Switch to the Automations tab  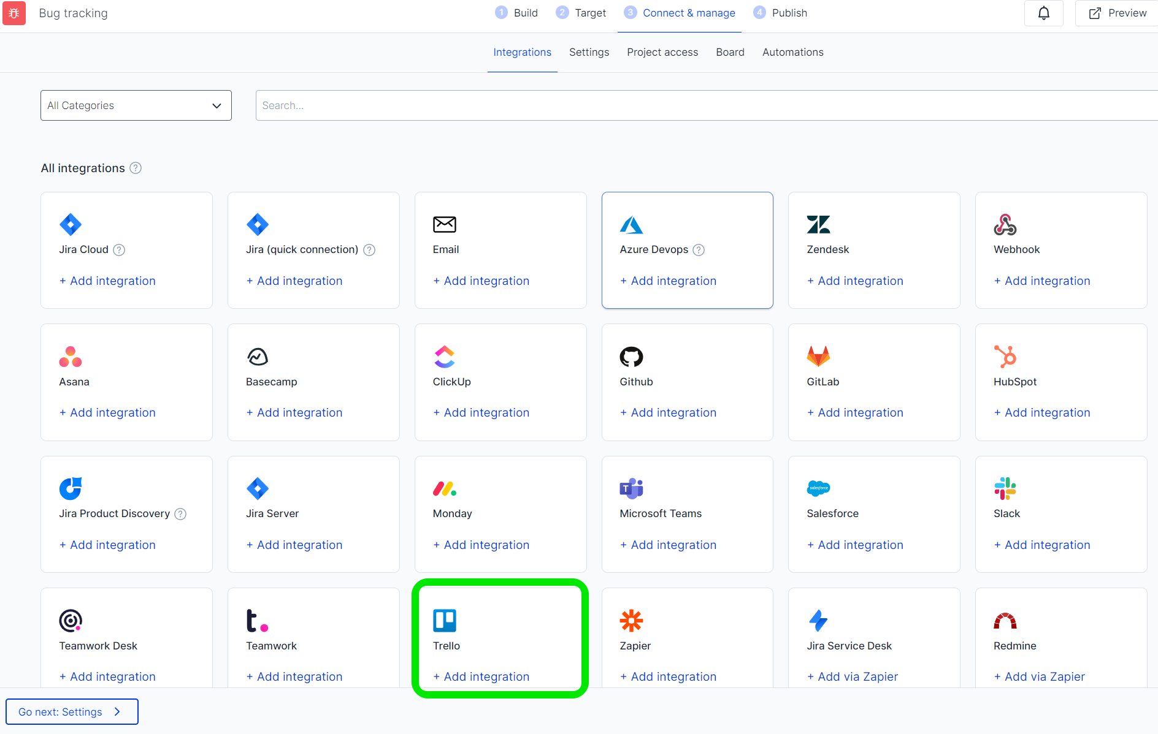tap(793, 52)
